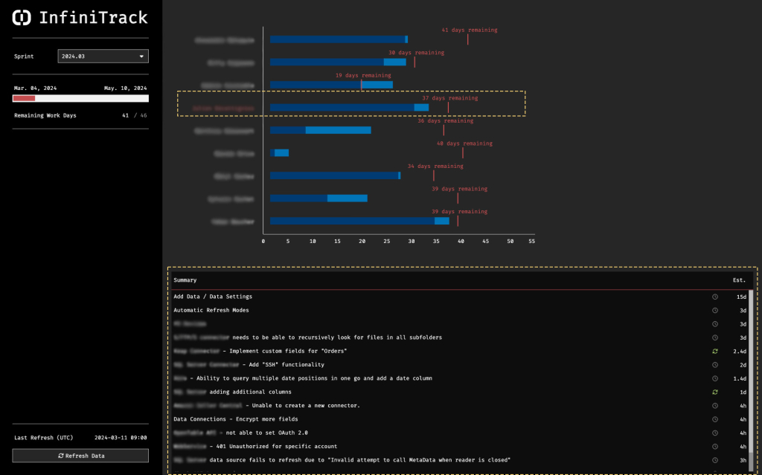Click the '30 days remaining' chart label
Viewport: 762px width, 475px height.
click(416, 53)
